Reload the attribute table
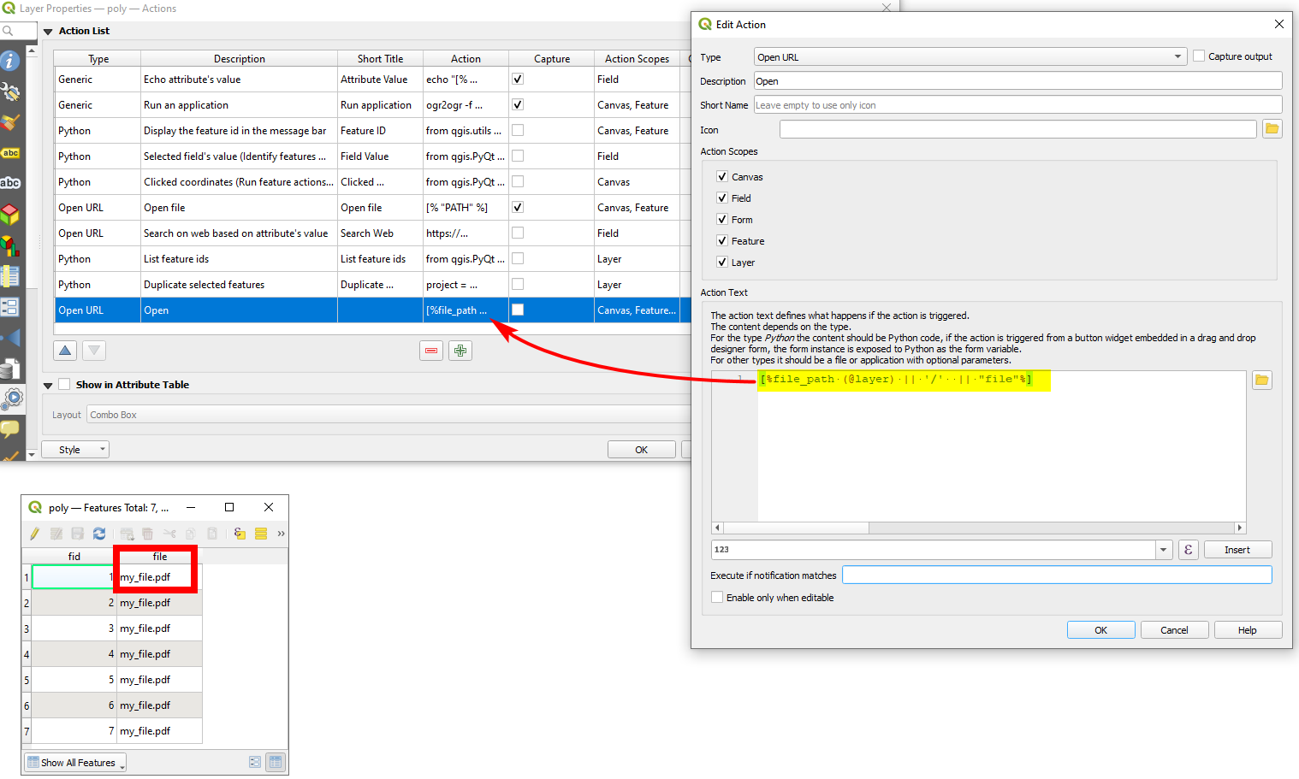1299x779 pixels. click(99, 534)
